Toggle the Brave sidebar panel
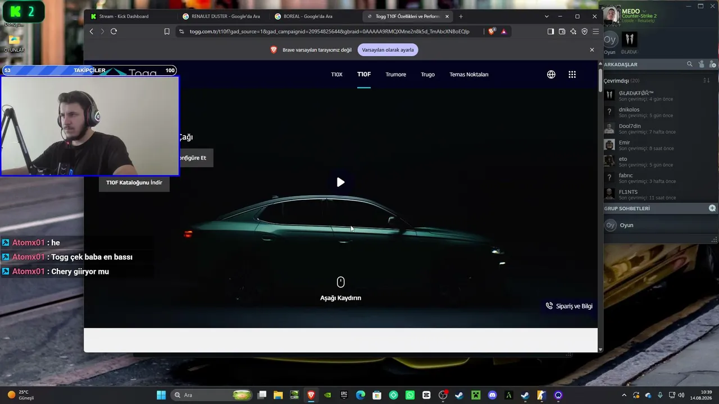The width and height of the screenshot is (719, 404). pos(550,31)
